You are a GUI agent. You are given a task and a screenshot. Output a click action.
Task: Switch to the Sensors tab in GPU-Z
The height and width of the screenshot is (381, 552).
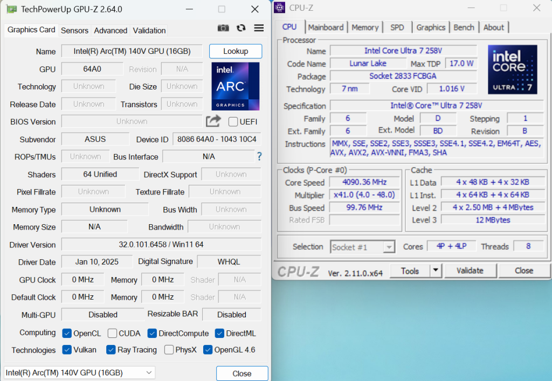(74, 31)
